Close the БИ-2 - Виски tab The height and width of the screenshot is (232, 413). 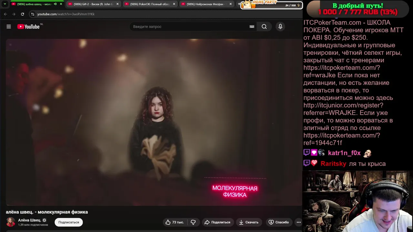[117, 4]
